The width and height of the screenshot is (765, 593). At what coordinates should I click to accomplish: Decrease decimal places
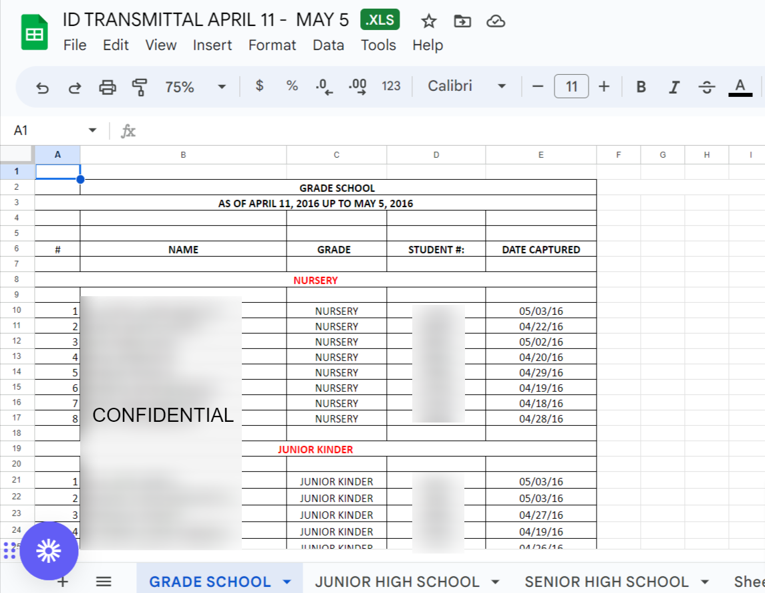[324, 86]
